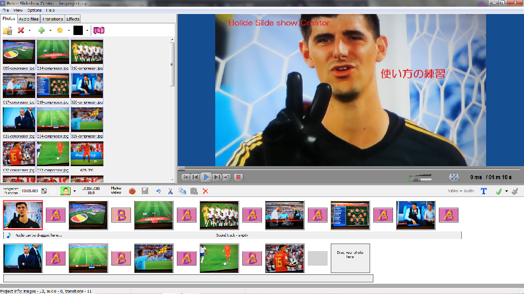Open dropdown arrow next to green plus
This screenshot has height=294, width=524.
click(51, 30)
